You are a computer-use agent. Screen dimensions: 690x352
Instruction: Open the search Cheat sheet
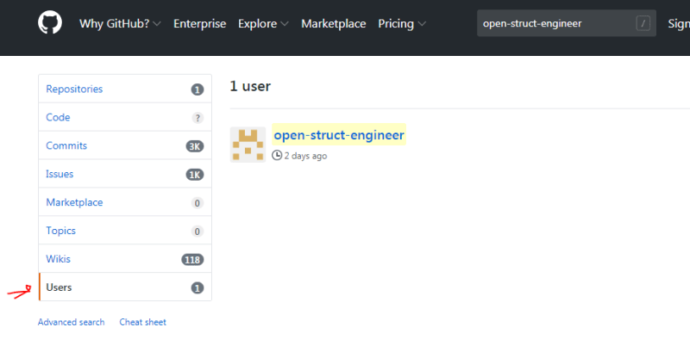point(143,322)
